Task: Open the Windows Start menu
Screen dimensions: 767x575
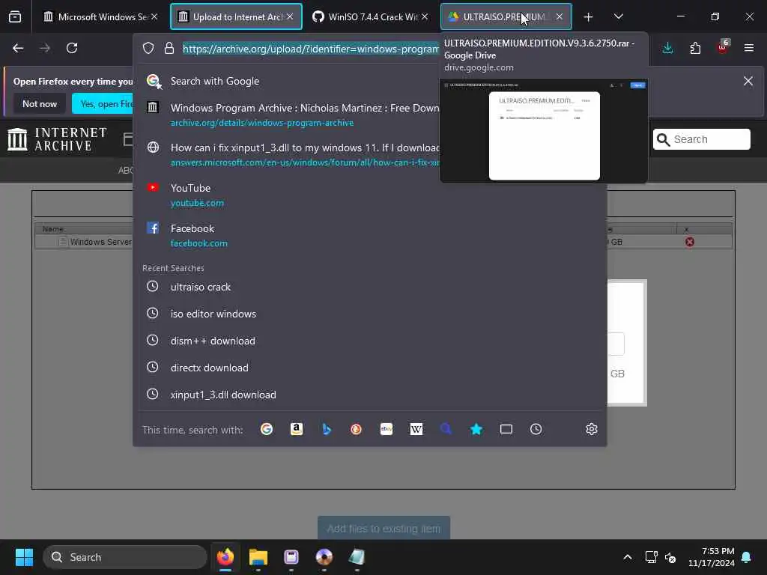Action: [24, 557]
